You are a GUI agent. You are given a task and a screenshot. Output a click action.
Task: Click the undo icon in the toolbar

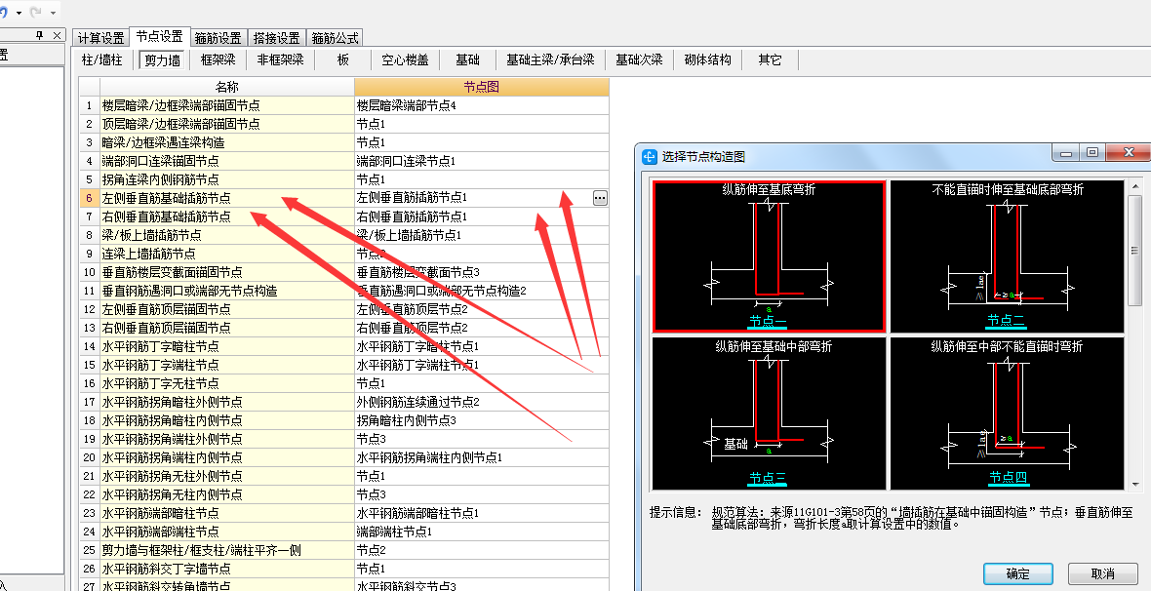4,13
